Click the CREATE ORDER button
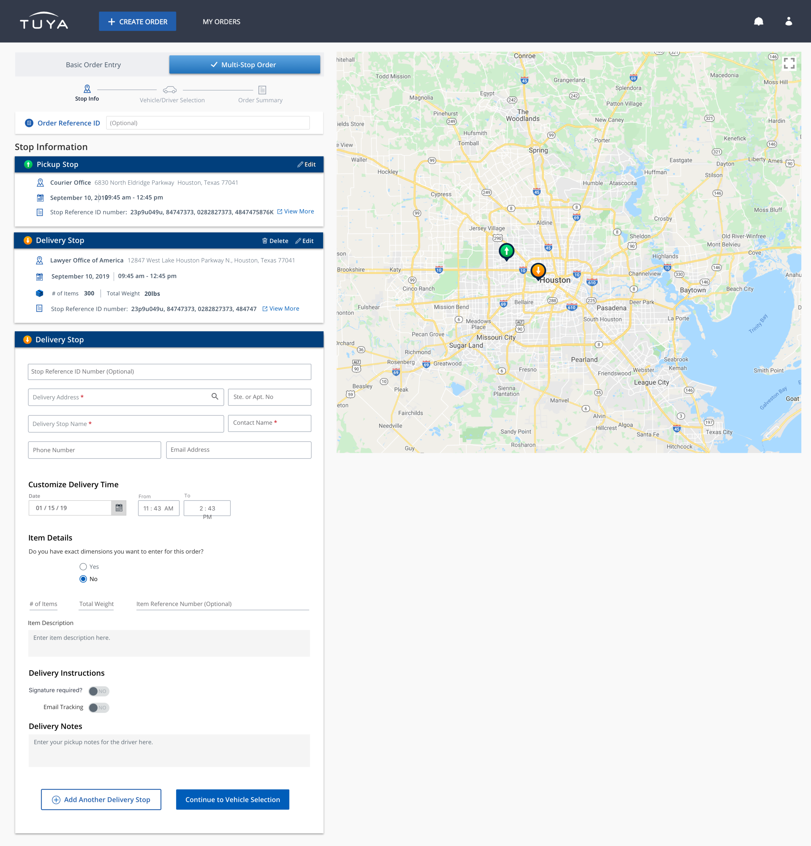This screenshot has height=846, width=811. [x=137, y=21]
